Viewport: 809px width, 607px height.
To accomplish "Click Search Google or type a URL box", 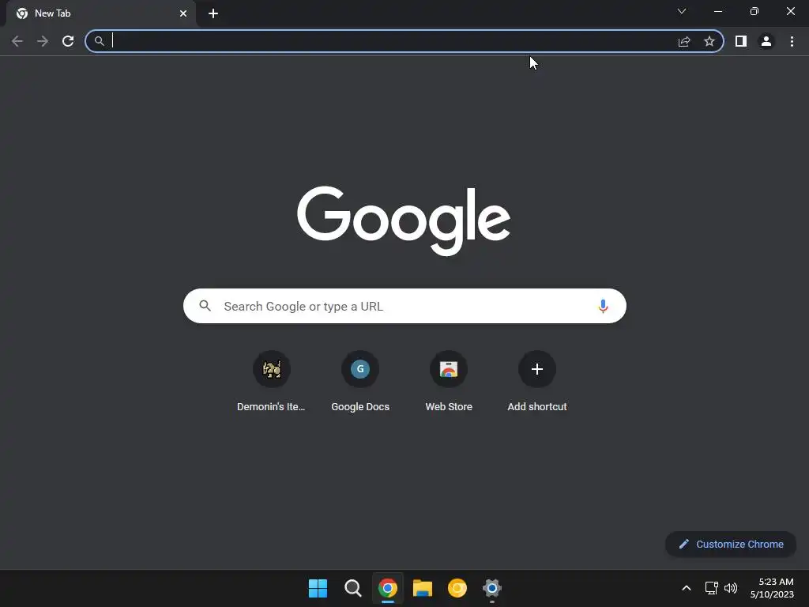I will tap(404, 306).
